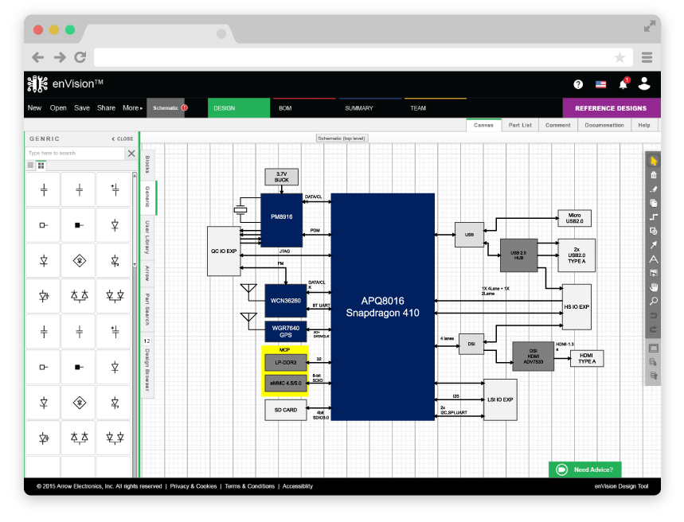Click the copy pages tool

(653, 203)
